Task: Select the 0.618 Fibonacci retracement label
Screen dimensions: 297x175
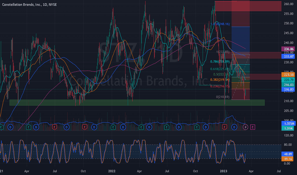Action: 220,69
